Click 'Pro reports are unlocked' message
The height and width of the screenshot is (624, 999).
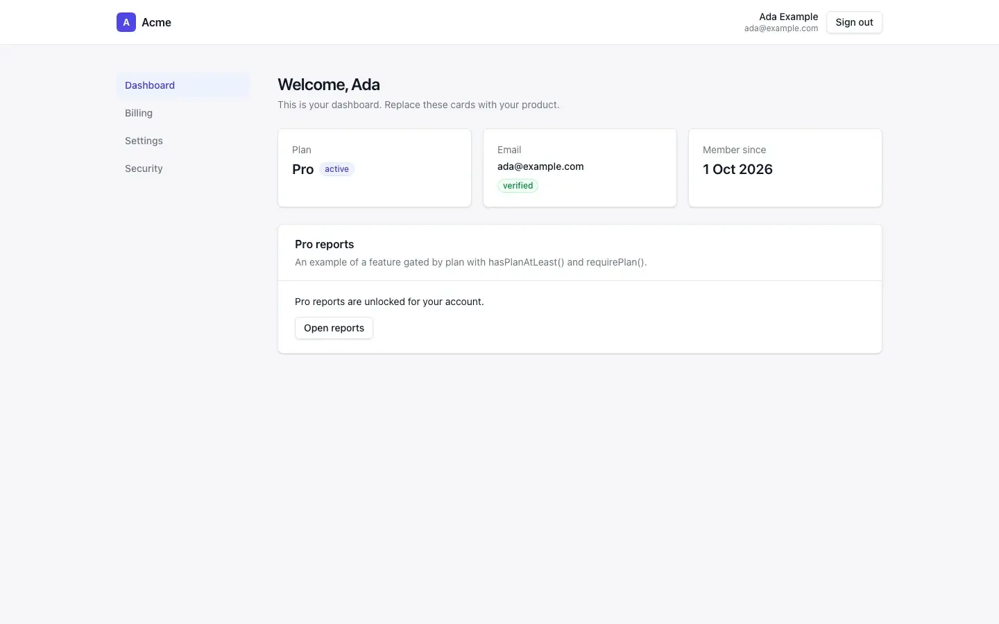389,302
